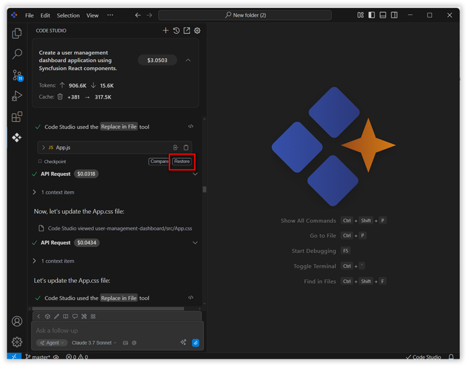Open the Run and Debug view
The image size is (467, 366).
(x=17, y=96)
